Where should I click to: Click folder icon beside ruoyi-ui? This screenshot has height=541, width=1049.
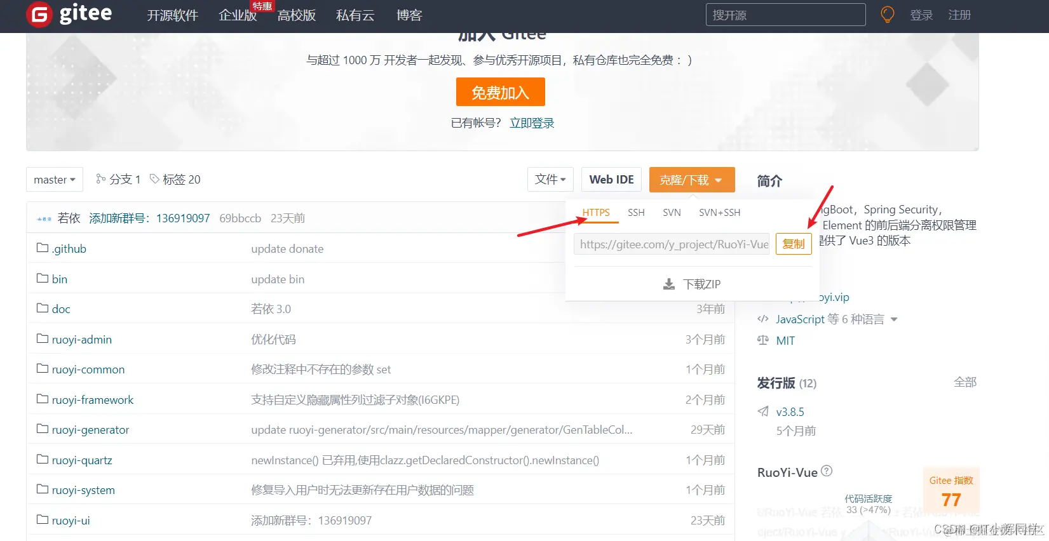pyautogui.click(x=43, y=519)
